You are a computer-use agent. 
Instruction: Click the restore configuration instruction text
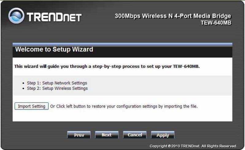click(124, 106)
